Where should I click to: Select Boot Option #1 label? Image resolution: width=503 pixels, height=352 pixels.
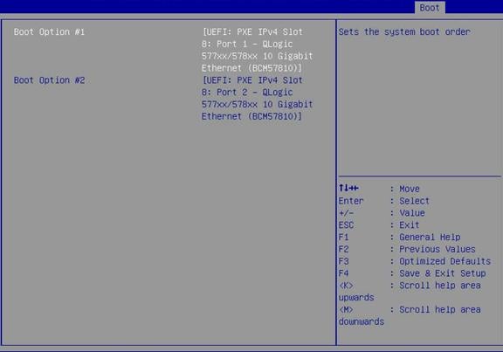[x=49, y=31]
